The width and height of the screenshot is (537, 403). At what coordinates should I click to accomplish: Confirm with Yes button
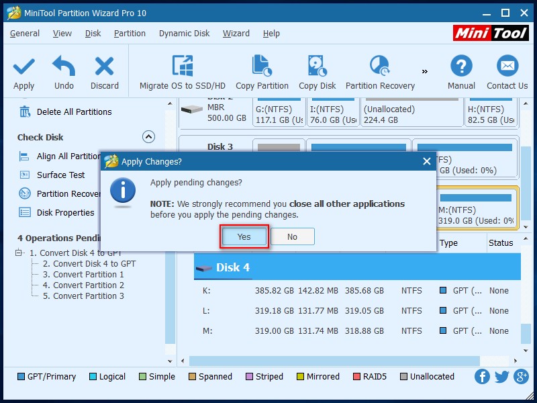[244, 236]
